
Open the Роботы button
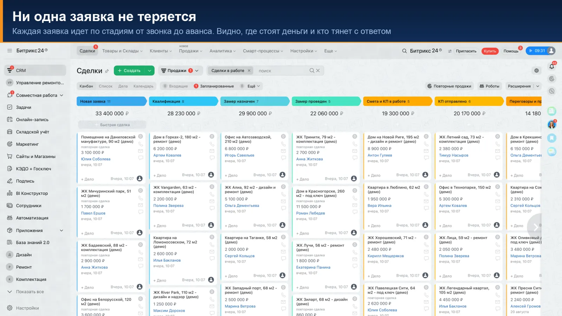pos(490,86)
